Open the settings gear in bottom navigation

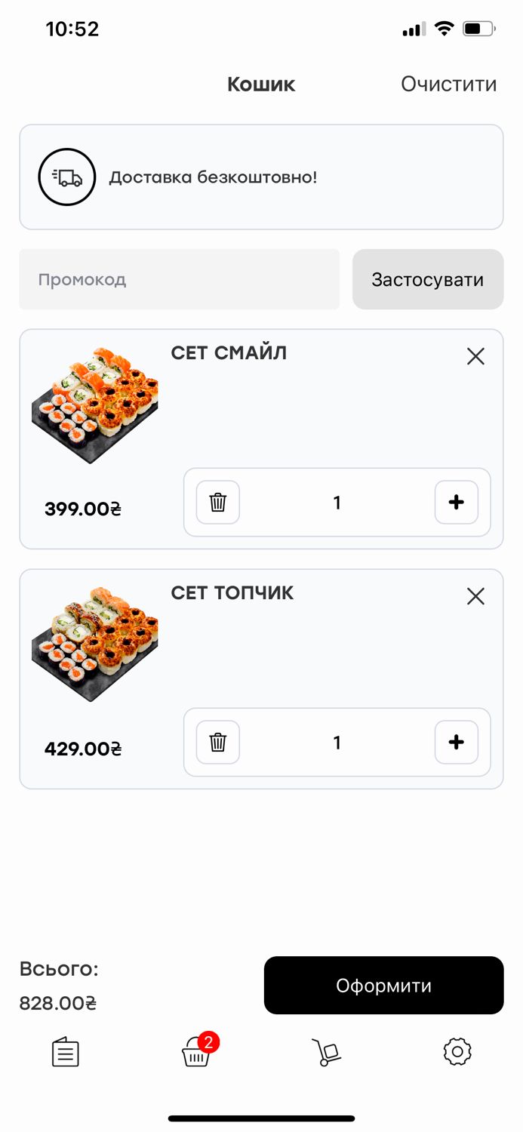pos(456,1051)
